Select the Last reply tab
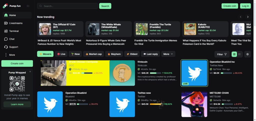 click(x=150, y=54)
